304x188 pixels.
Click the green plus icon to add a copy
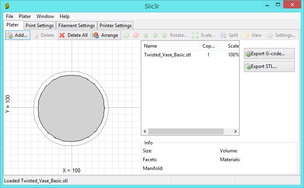pyautogui.click(x=126, y=35)
